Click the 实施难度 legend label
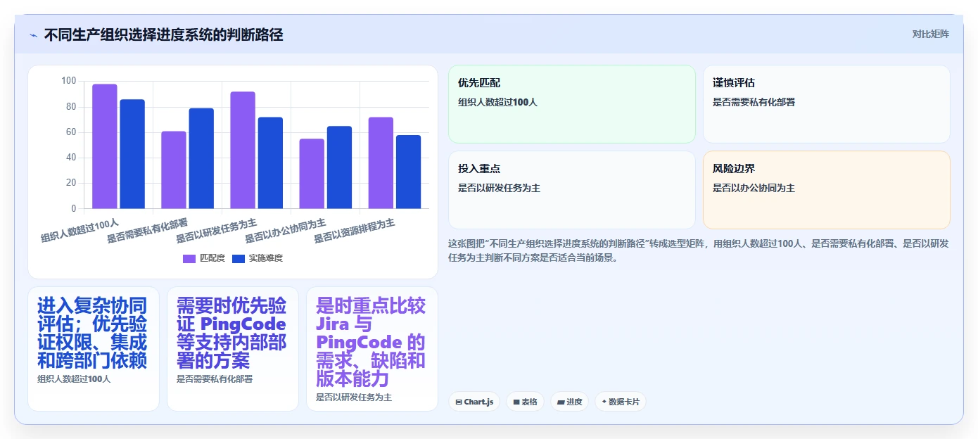 tap(266, 258)
